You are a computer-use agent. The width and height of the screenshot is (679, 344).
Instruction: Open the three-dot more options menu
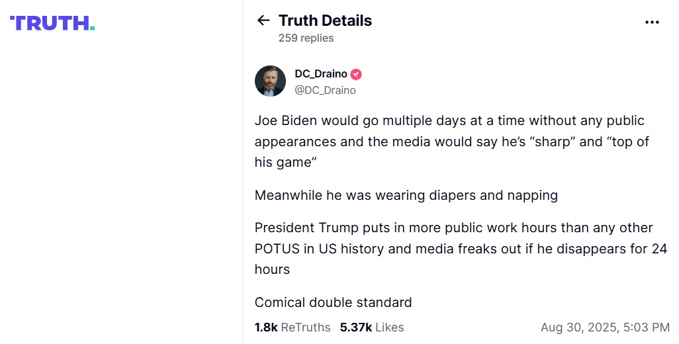point(652,22)
